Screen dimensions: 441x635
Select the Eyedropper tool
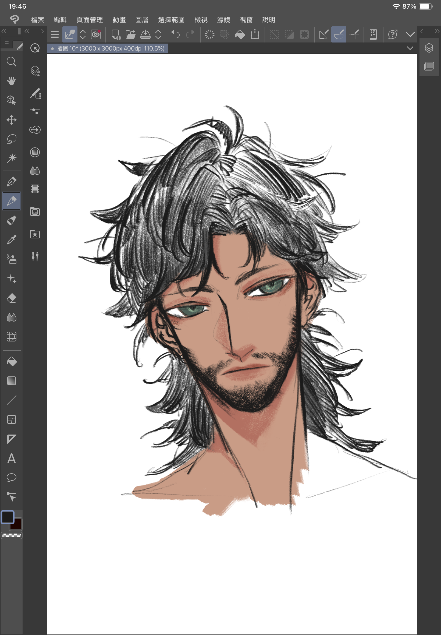pos(11,240)
